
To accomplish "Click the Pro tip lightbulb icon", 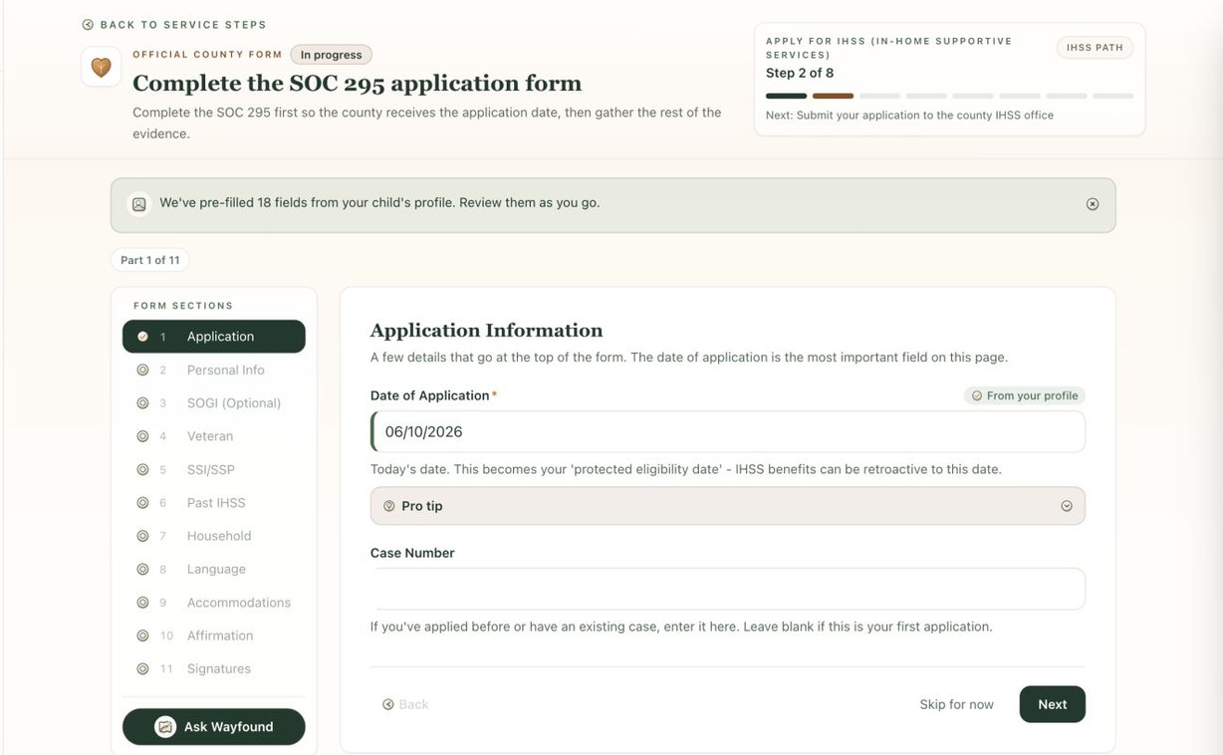I will click(x=389, y=506).
